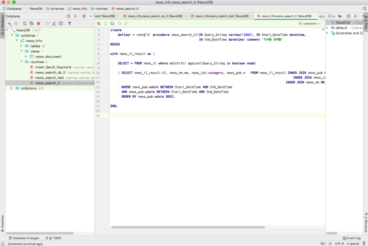Show hidden tabs list dropdown
This screenshot has width=368, height=246.
[321, 16]
